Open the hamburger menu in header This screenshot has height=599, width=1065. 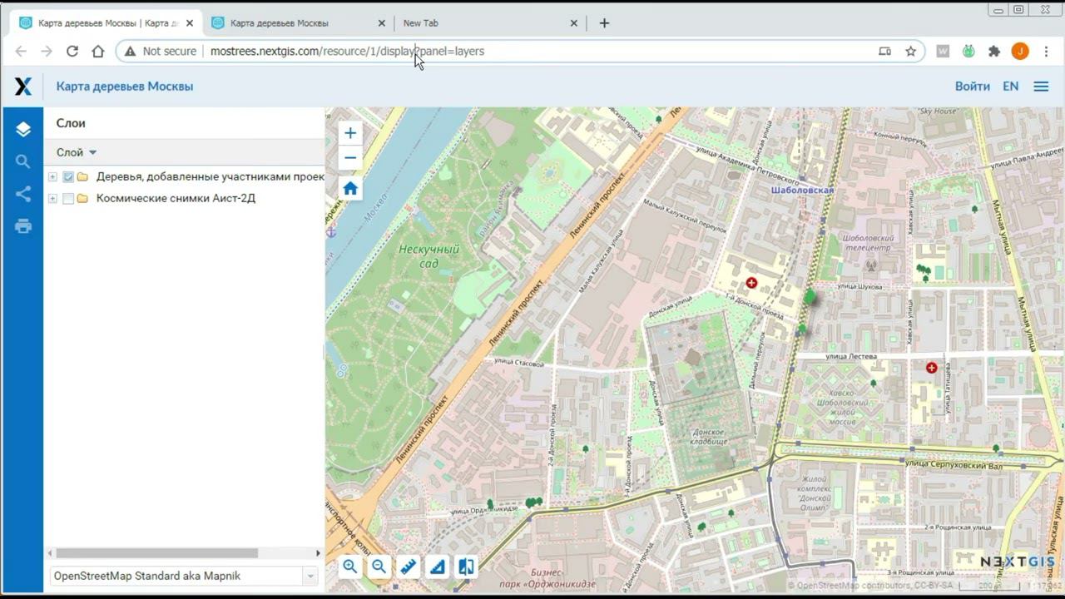coord(1041,86)
